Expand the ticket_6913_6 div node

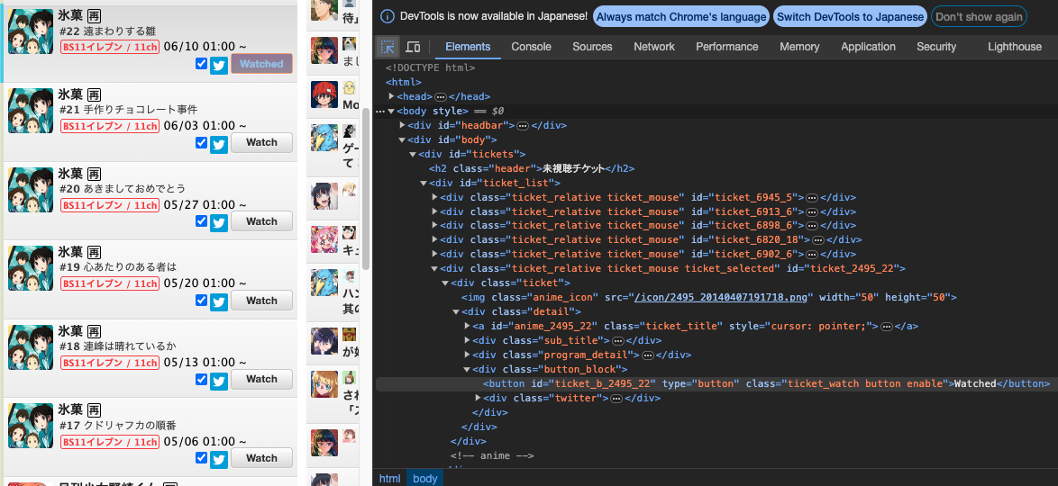click(x=434, y=211)
